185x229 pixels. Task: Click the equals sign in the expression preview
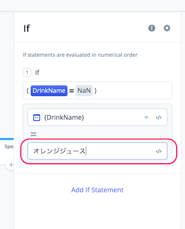coord(72,91)
